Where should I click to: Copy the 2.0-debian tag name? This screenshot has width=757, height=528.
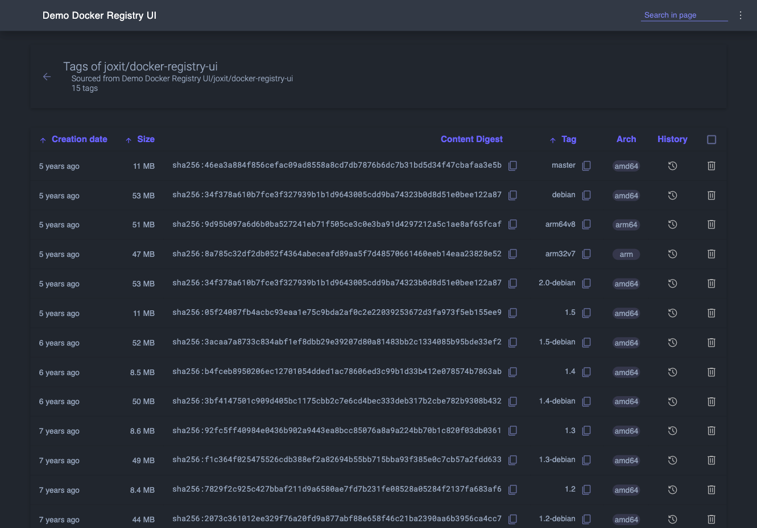586,283
